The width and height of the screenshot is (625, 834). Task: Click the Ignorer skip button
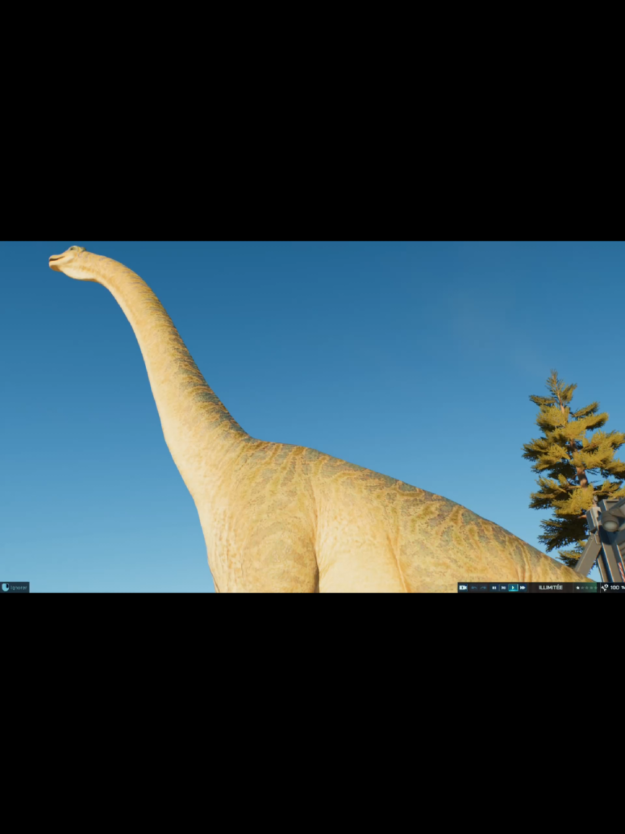click(15, 587)
